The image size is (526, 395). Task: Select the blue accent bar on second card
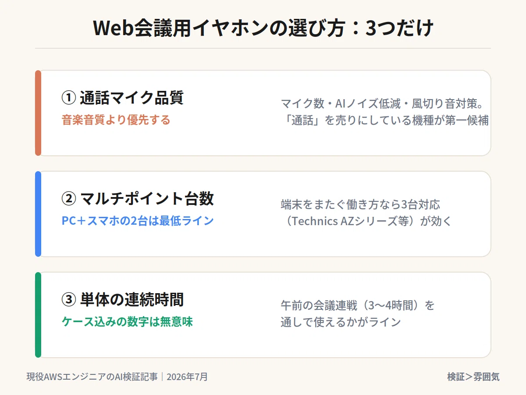(x=38, y=214)
